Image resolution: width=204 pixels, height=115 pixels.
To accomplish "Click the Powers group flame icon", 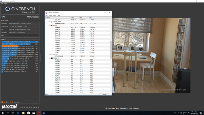I will [51, 25].
